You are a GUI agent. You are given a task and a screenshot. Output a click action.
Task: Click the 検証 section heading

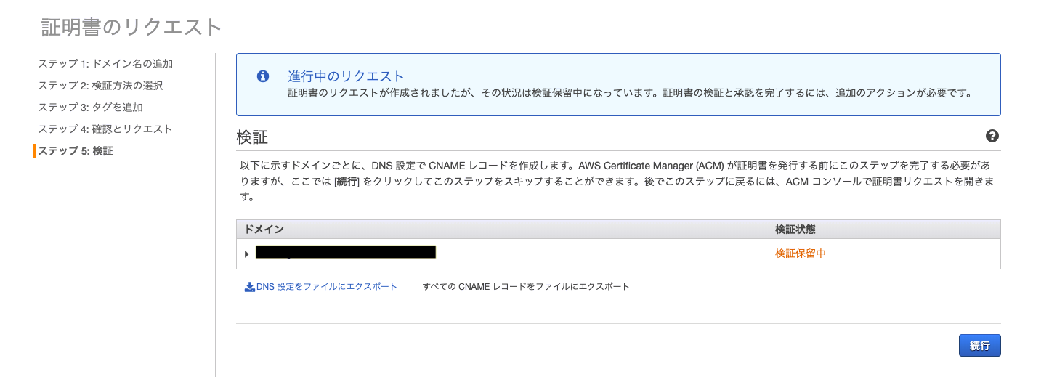tap(253, 137)
